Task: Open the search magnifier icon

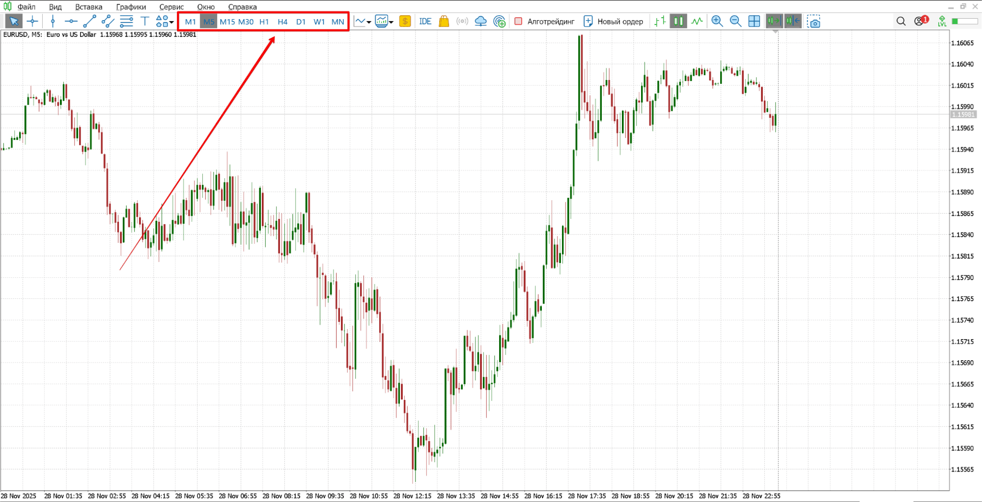Action: [901, 21]
